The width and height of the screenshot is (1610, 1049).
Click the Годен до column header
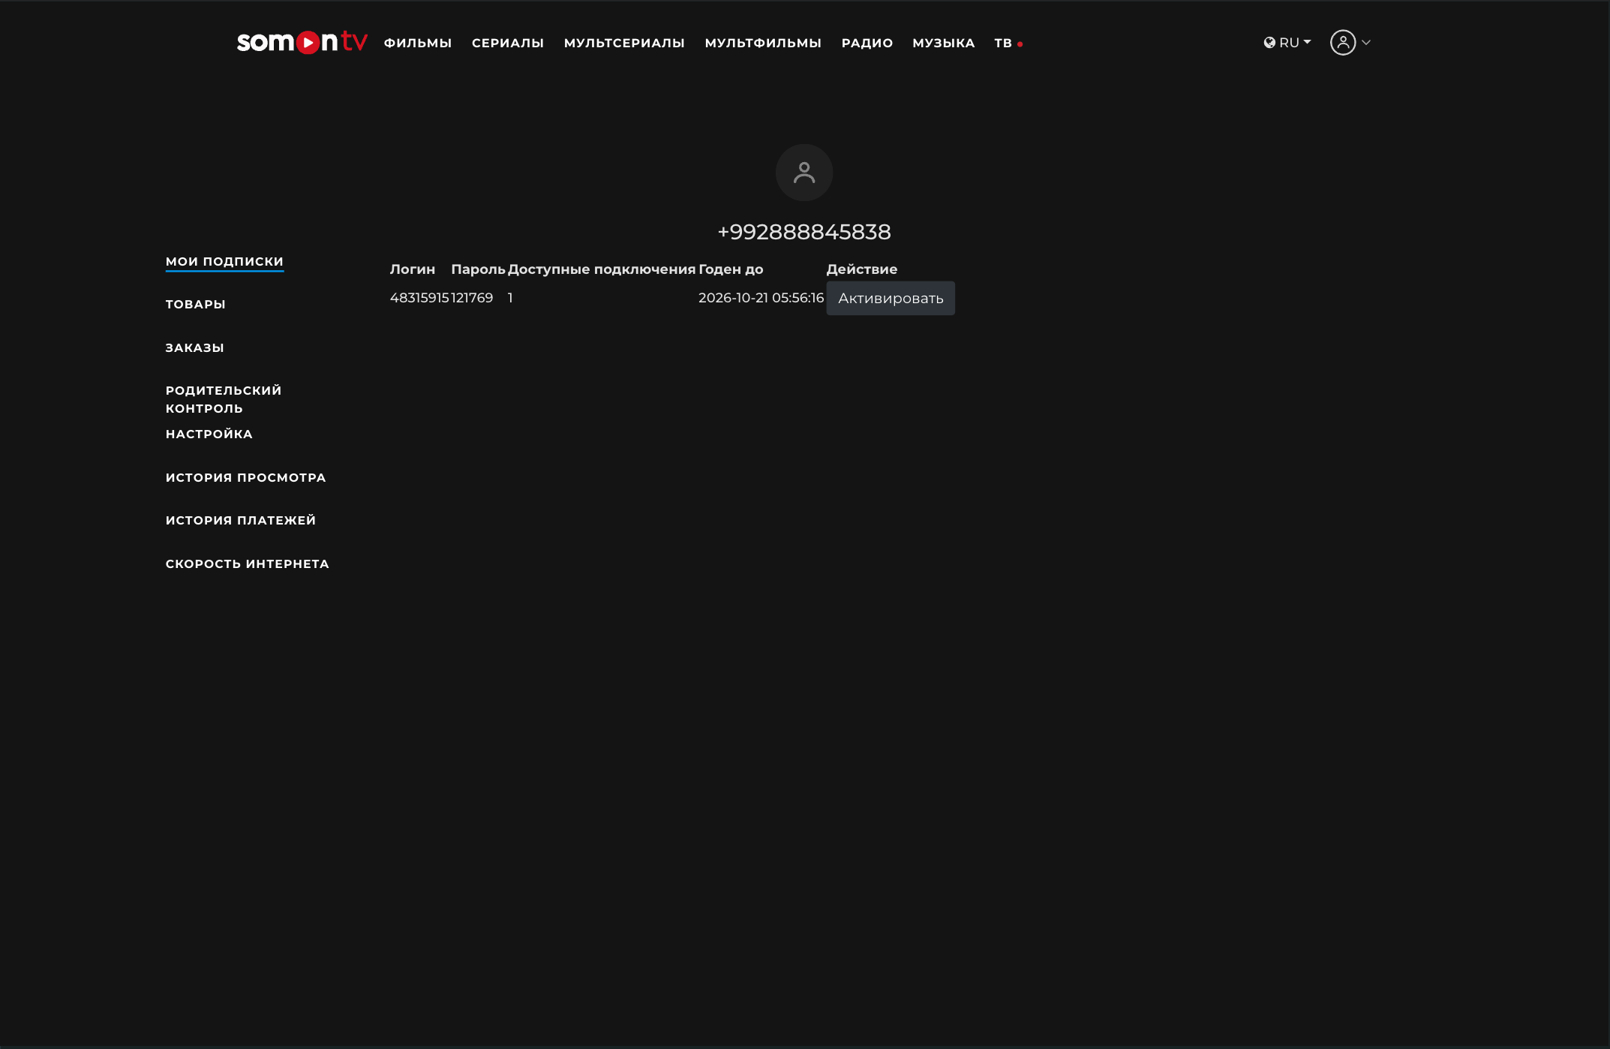click(x=731, y=269)
